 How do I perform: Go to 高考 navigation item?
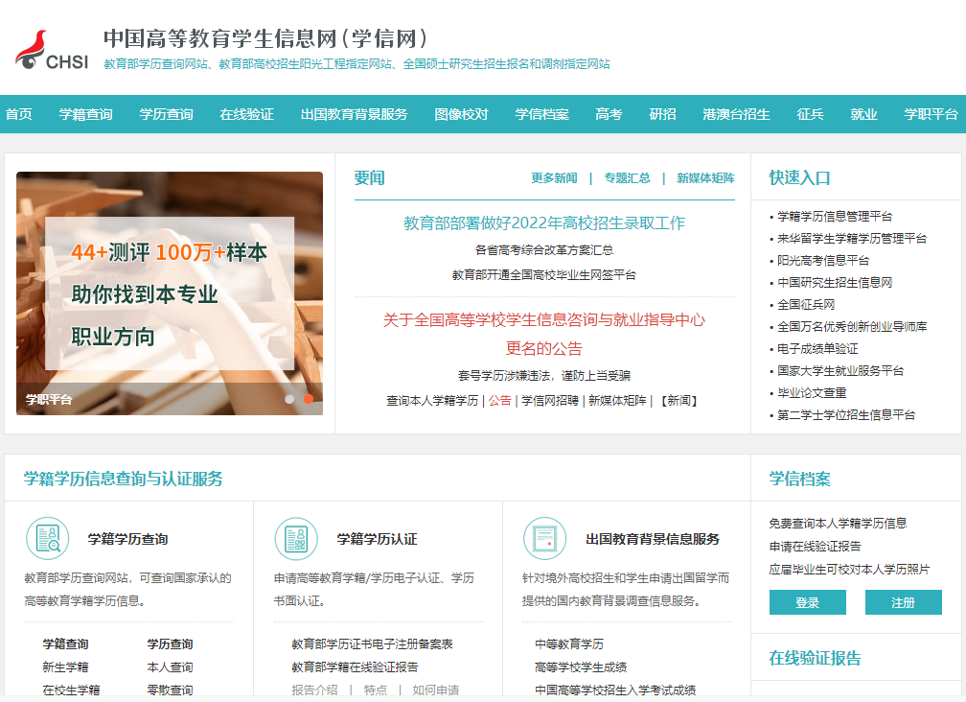click(x=609, y=115)
